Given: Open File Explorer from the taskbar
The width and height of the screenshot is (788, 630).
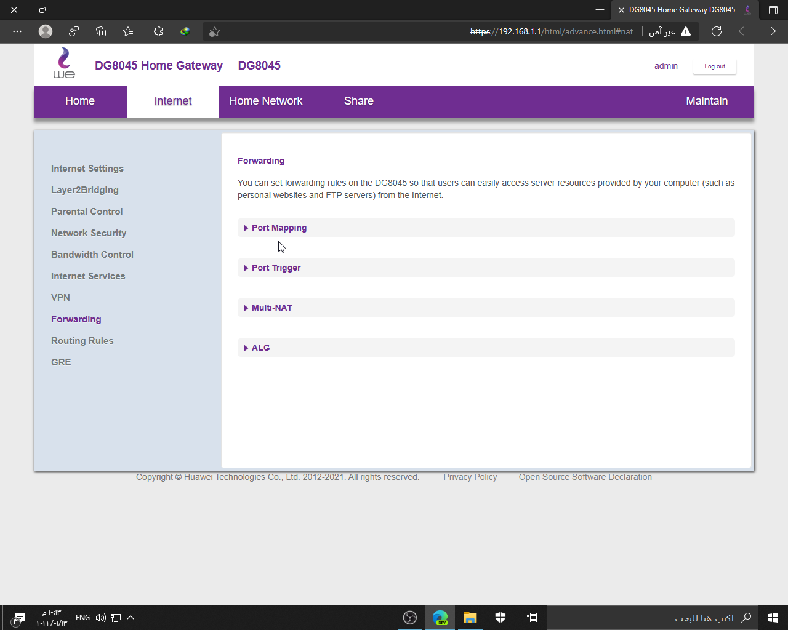Looking at the screenshot, I should coord(470,618).
